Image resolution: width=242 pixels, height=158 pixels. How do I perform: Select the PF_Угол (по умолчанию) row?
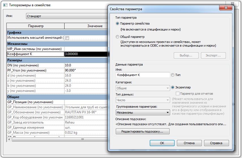pyautogui.click(x=35, y=70)
